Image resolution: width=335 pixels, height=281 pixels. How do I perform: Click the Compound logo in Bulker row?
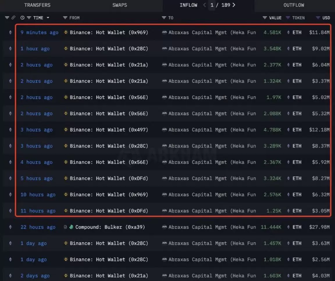[71, 227]
